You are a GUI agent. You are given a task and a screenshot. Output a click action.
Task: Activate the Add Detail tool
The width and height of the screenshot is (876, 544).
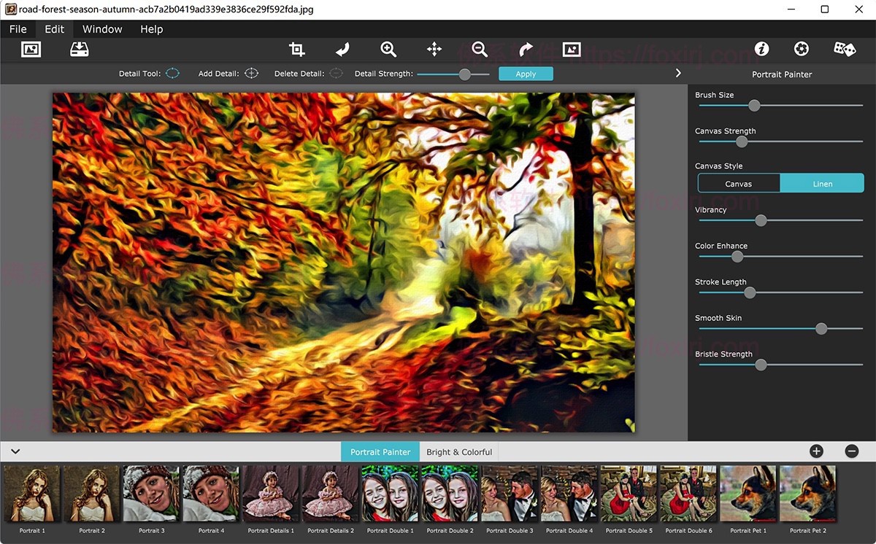point(251,73)
